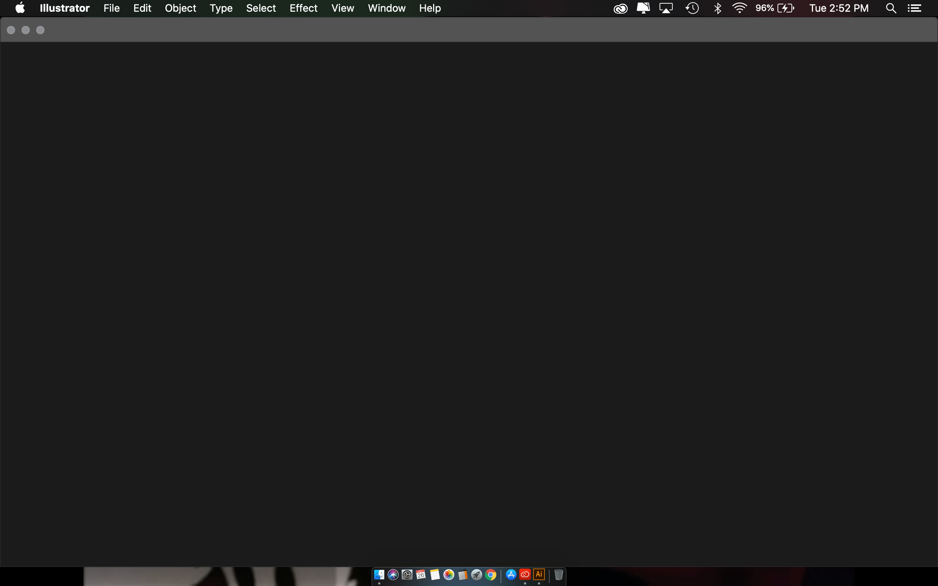This screenshot has width=938, height=586.
Task: Open the Time Machine menu bar icon
Action: (x=693, y=8)
